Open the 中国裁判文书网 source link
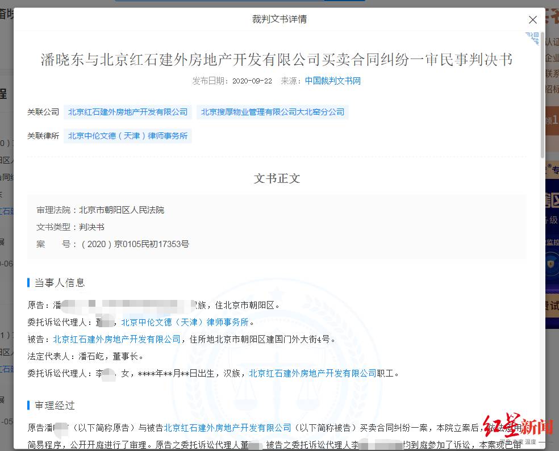The height and width of the screenshot is (451, 559). coord(332,81)
